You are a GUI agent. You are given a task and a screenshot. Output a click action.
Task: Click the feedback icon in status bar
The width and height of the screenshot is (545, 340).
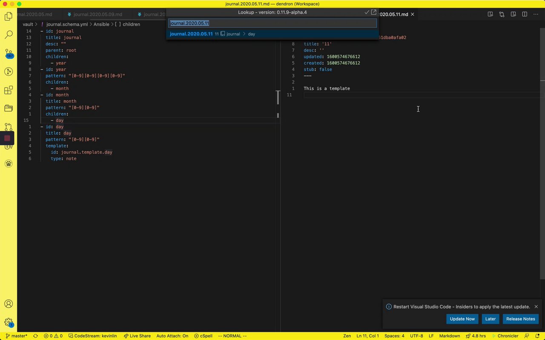[527, 336]
